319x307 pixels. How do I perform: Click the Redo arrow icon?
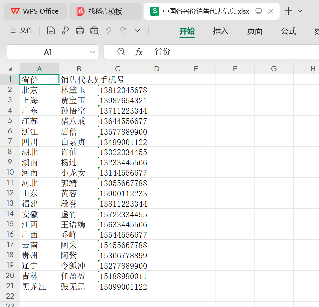[x=123, y=31]
